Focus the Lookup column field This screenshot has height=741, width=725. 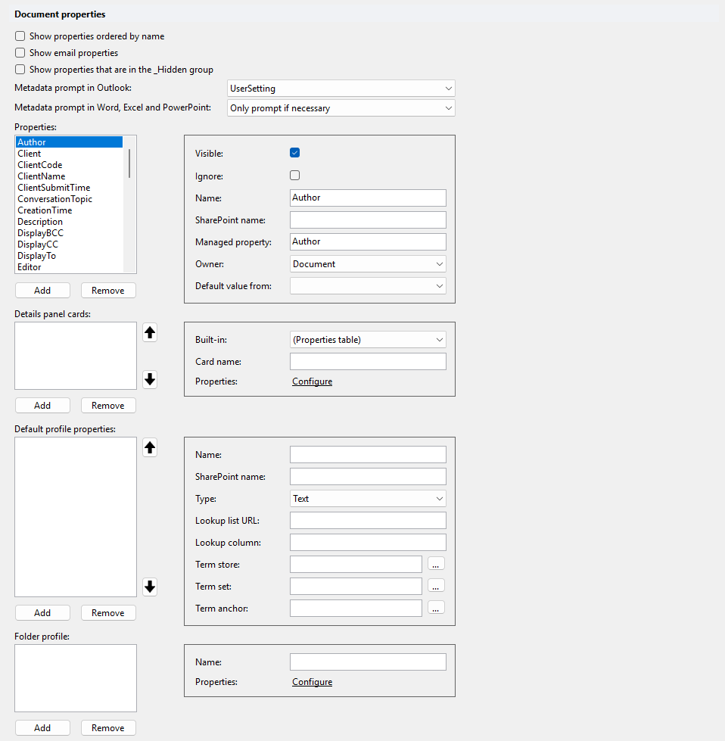[x=368, y=543]
